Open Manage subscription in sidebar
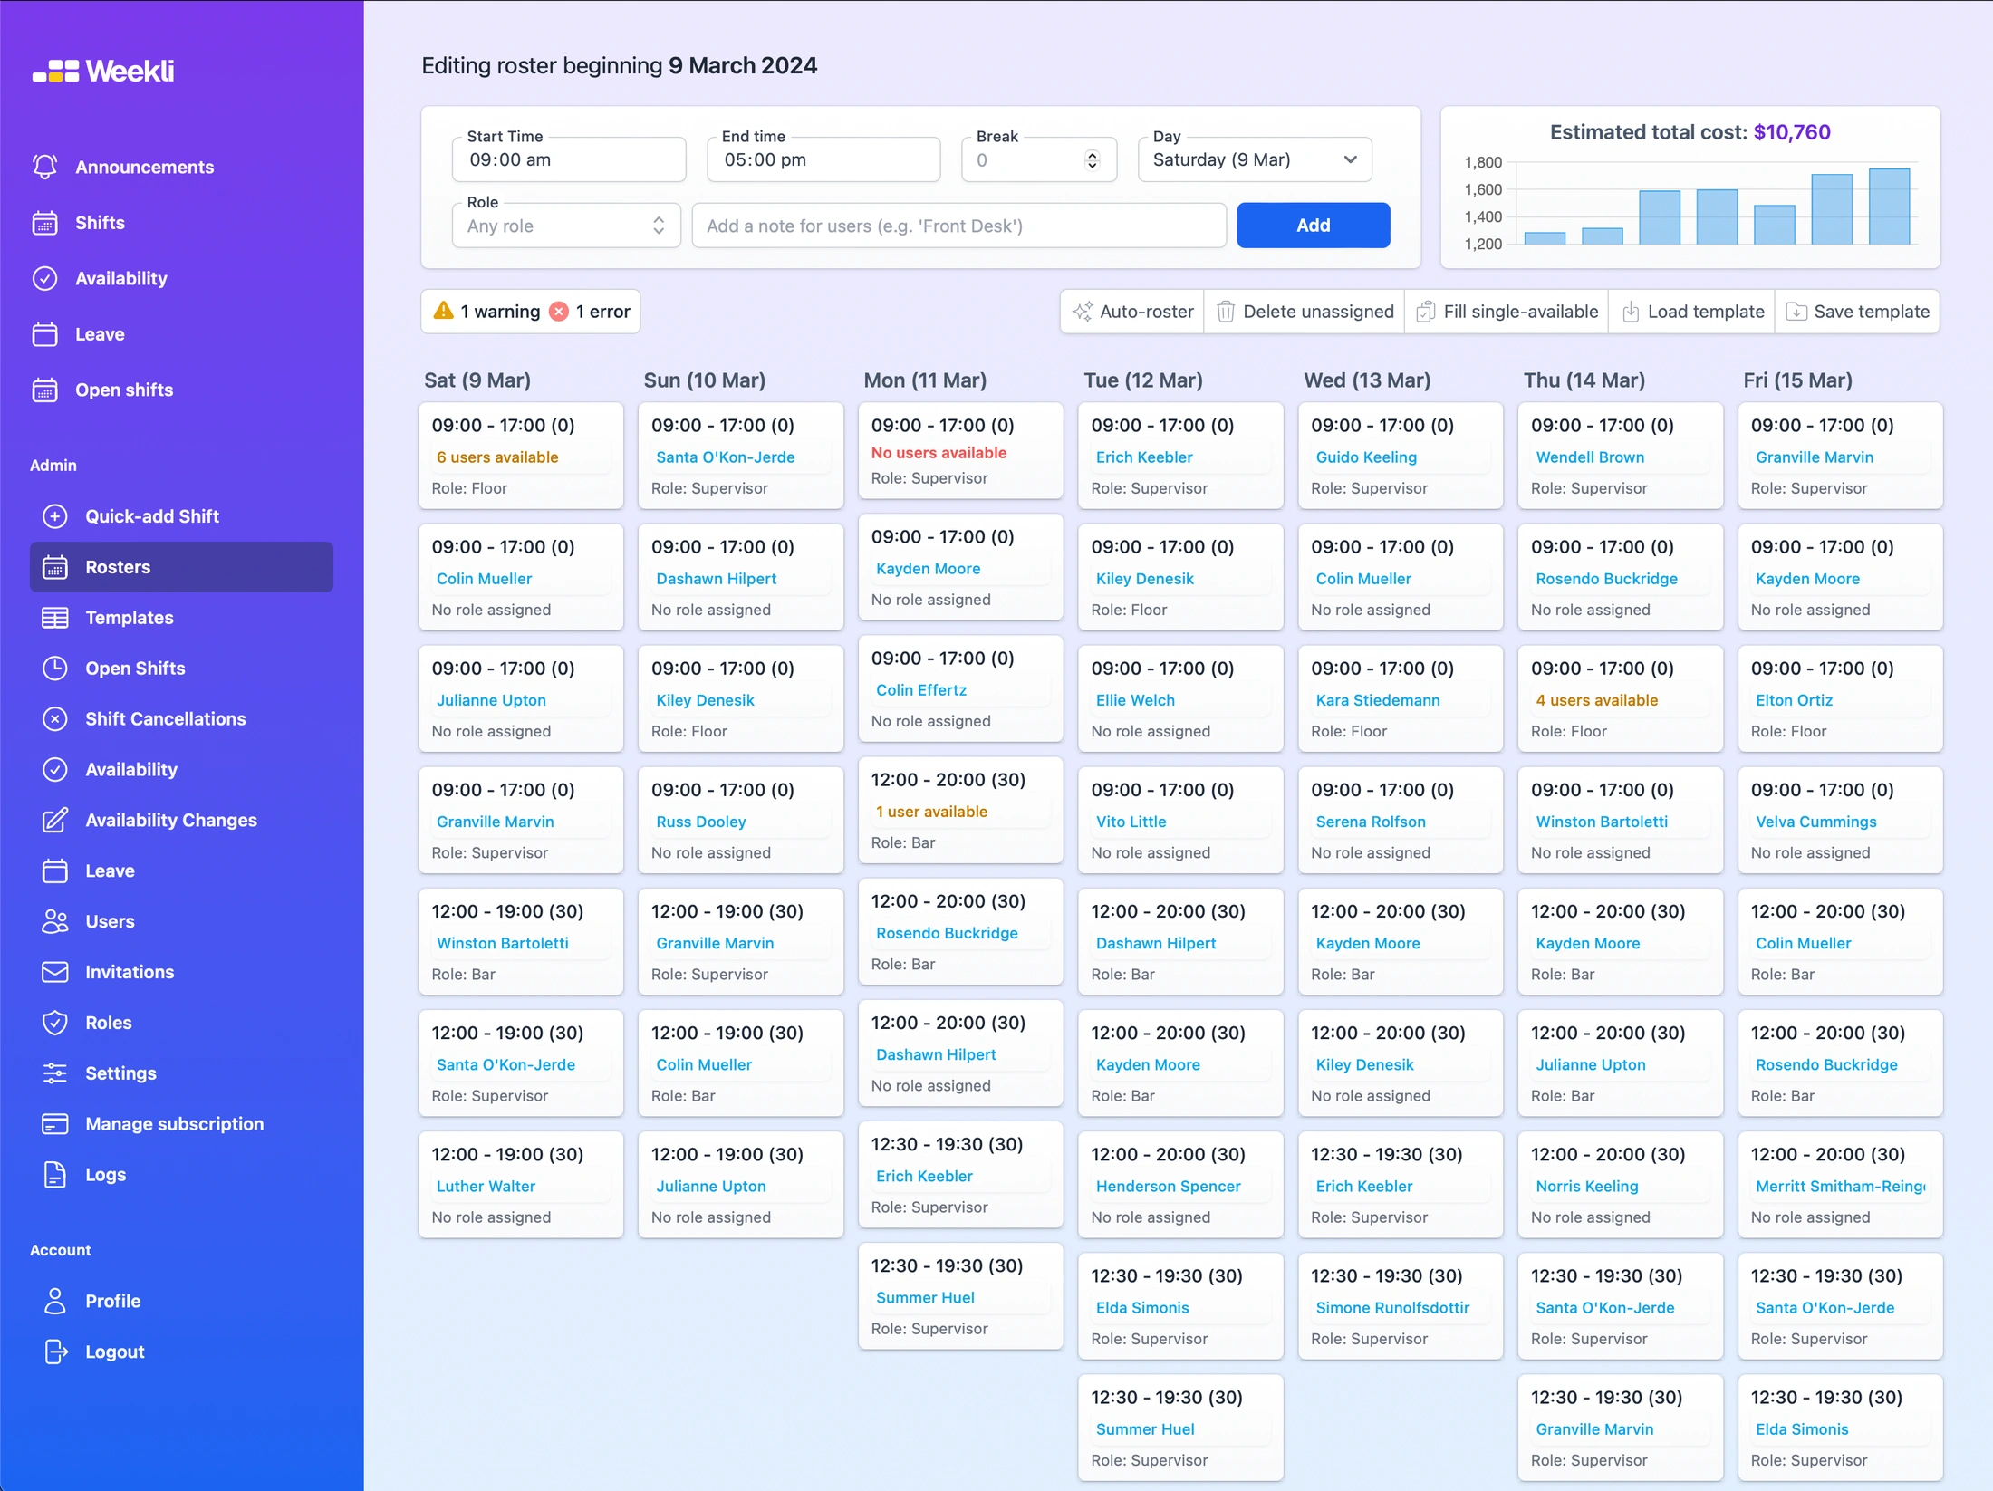The image size is (1993, 1491). 181,1124
